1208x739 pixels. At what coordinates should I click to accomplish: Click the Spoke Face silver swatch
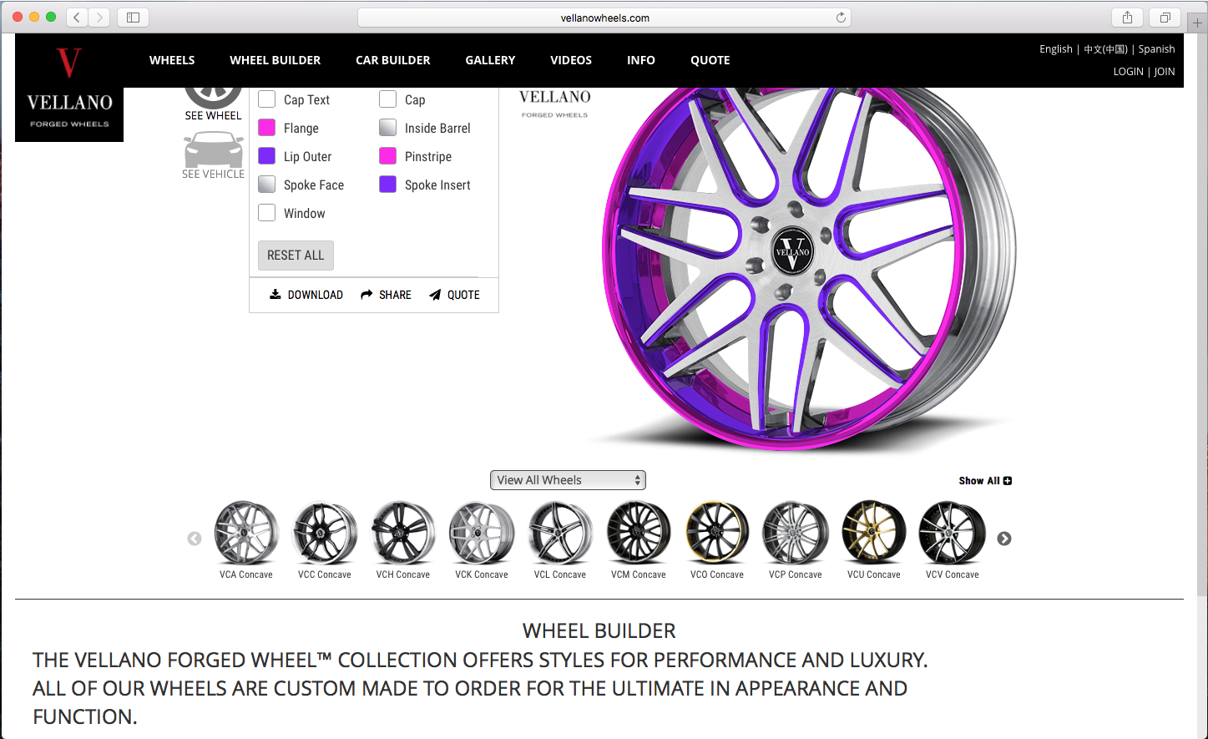coord(267,185)
